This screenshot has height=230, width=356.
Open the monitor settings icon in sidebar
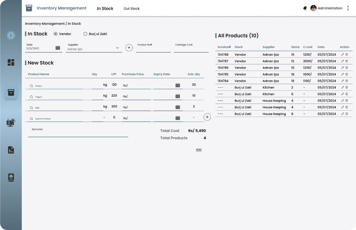11,123
